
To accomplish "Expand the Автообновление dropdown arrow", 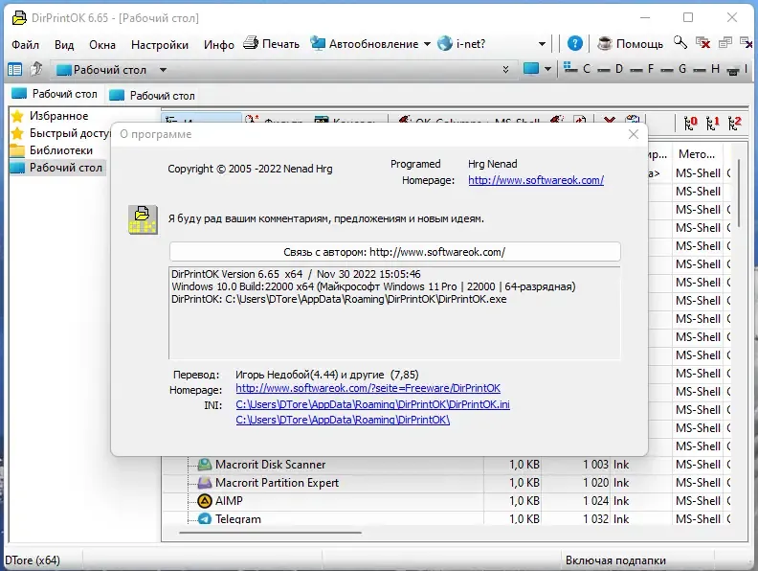I will click(427, 44).
